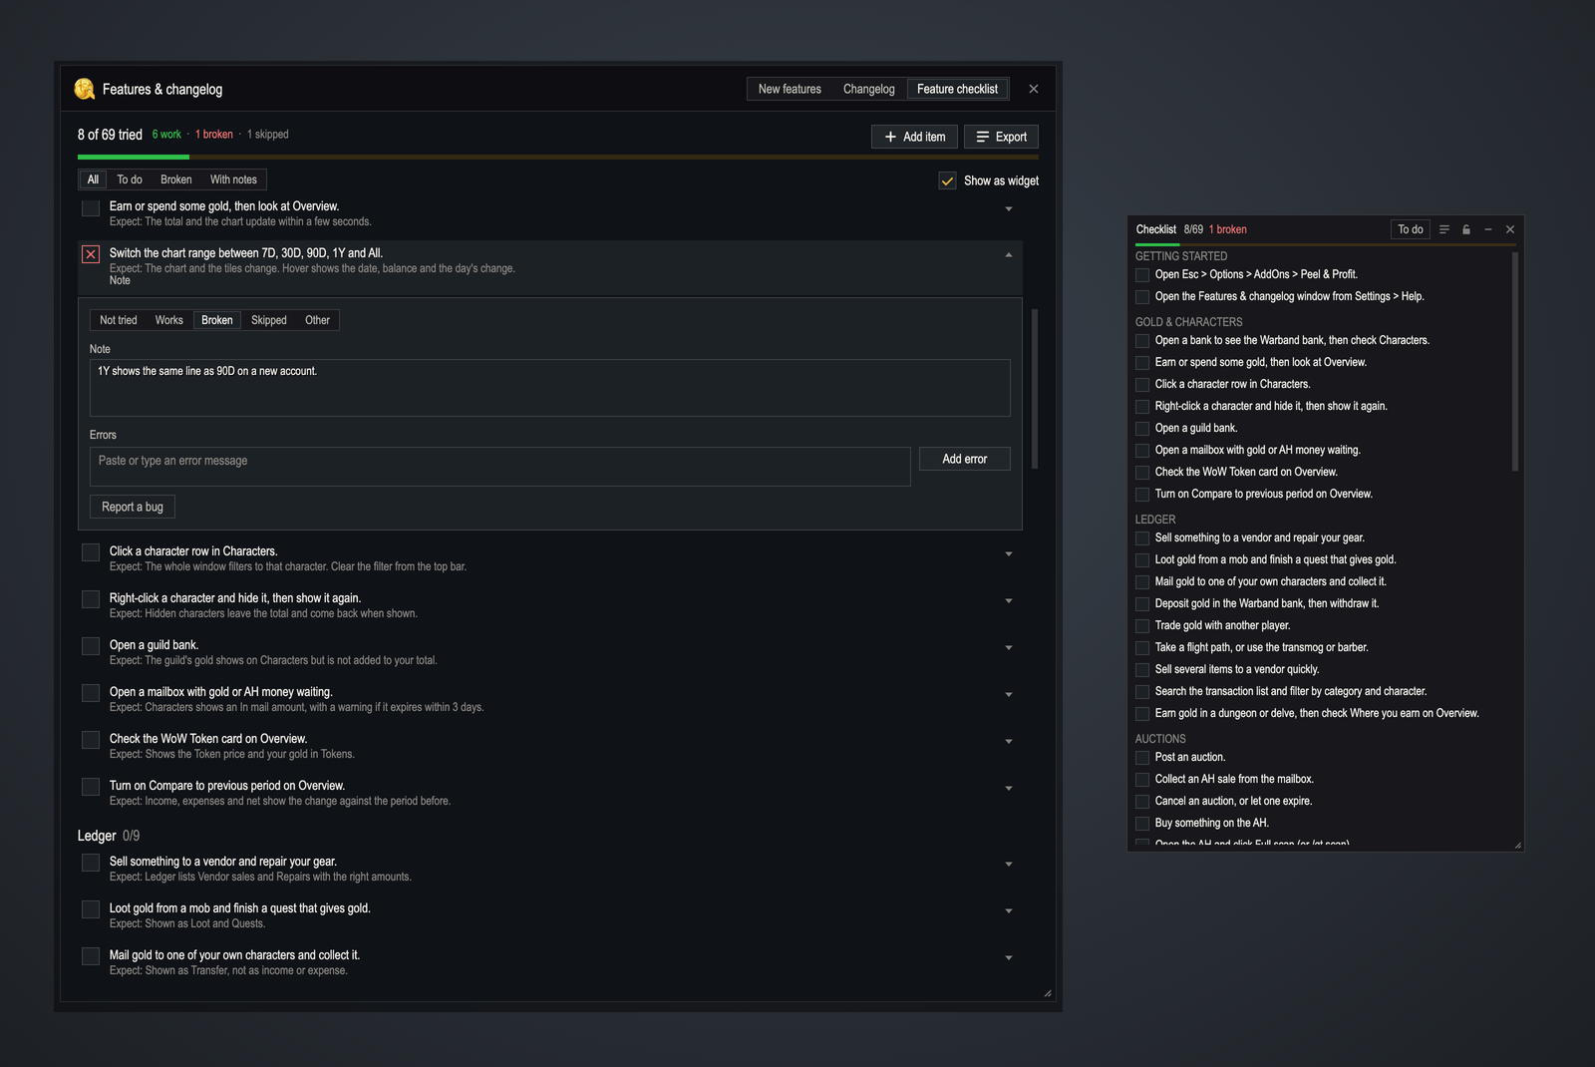This screenshot has height=1067, width=1595.
Task: Click the list icon on Export
Action: tap(982, 137)
